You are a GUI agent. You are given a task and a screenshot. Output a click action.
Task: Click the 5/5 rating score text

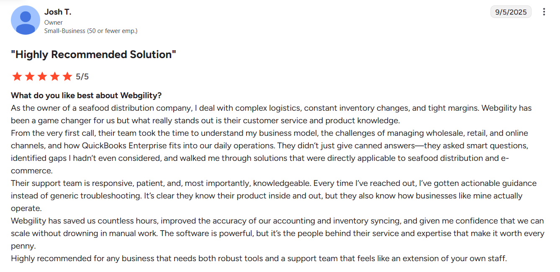[x=82, y=77]
